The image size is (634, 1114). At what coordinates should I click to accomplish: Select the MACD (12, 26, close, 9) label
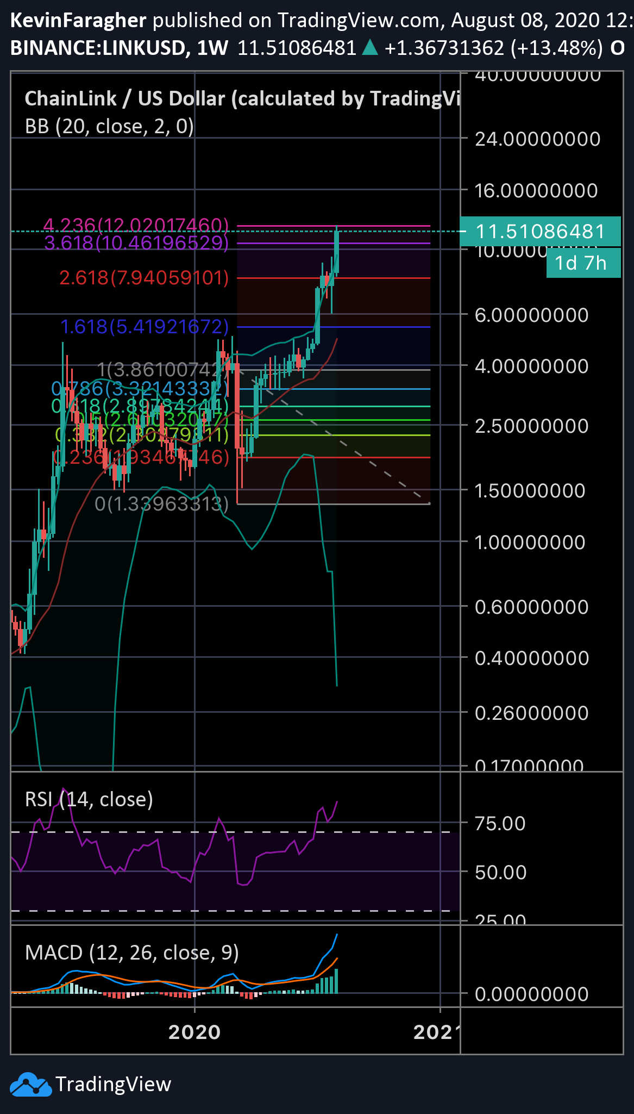point(132,953)
